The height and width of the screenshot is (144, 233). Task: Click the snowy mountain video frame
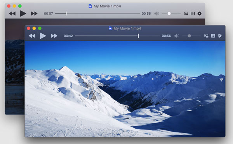click(125, 89)
